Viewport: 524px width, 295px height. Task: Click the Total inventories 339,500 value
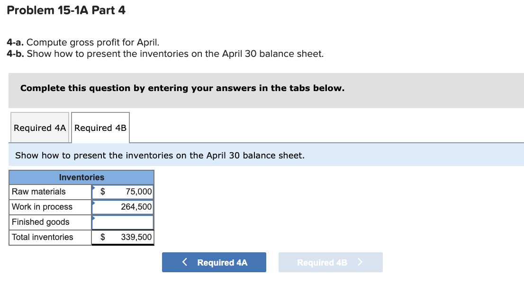coord(134,237)
